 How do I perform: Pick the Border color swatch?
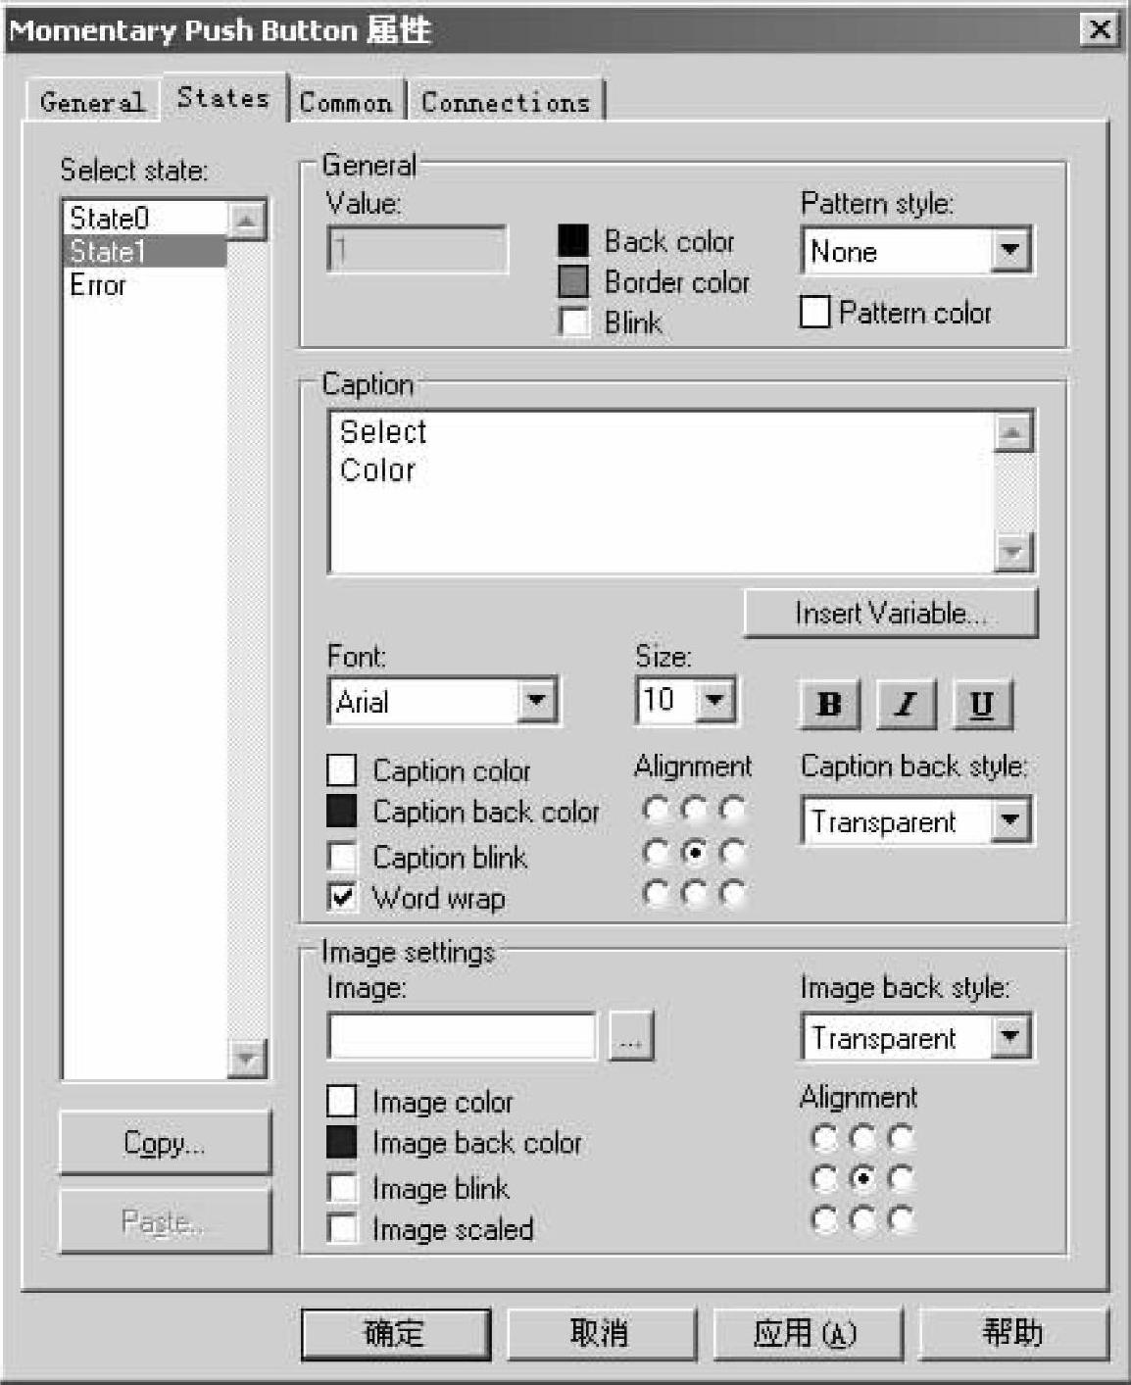click(573, 282)
